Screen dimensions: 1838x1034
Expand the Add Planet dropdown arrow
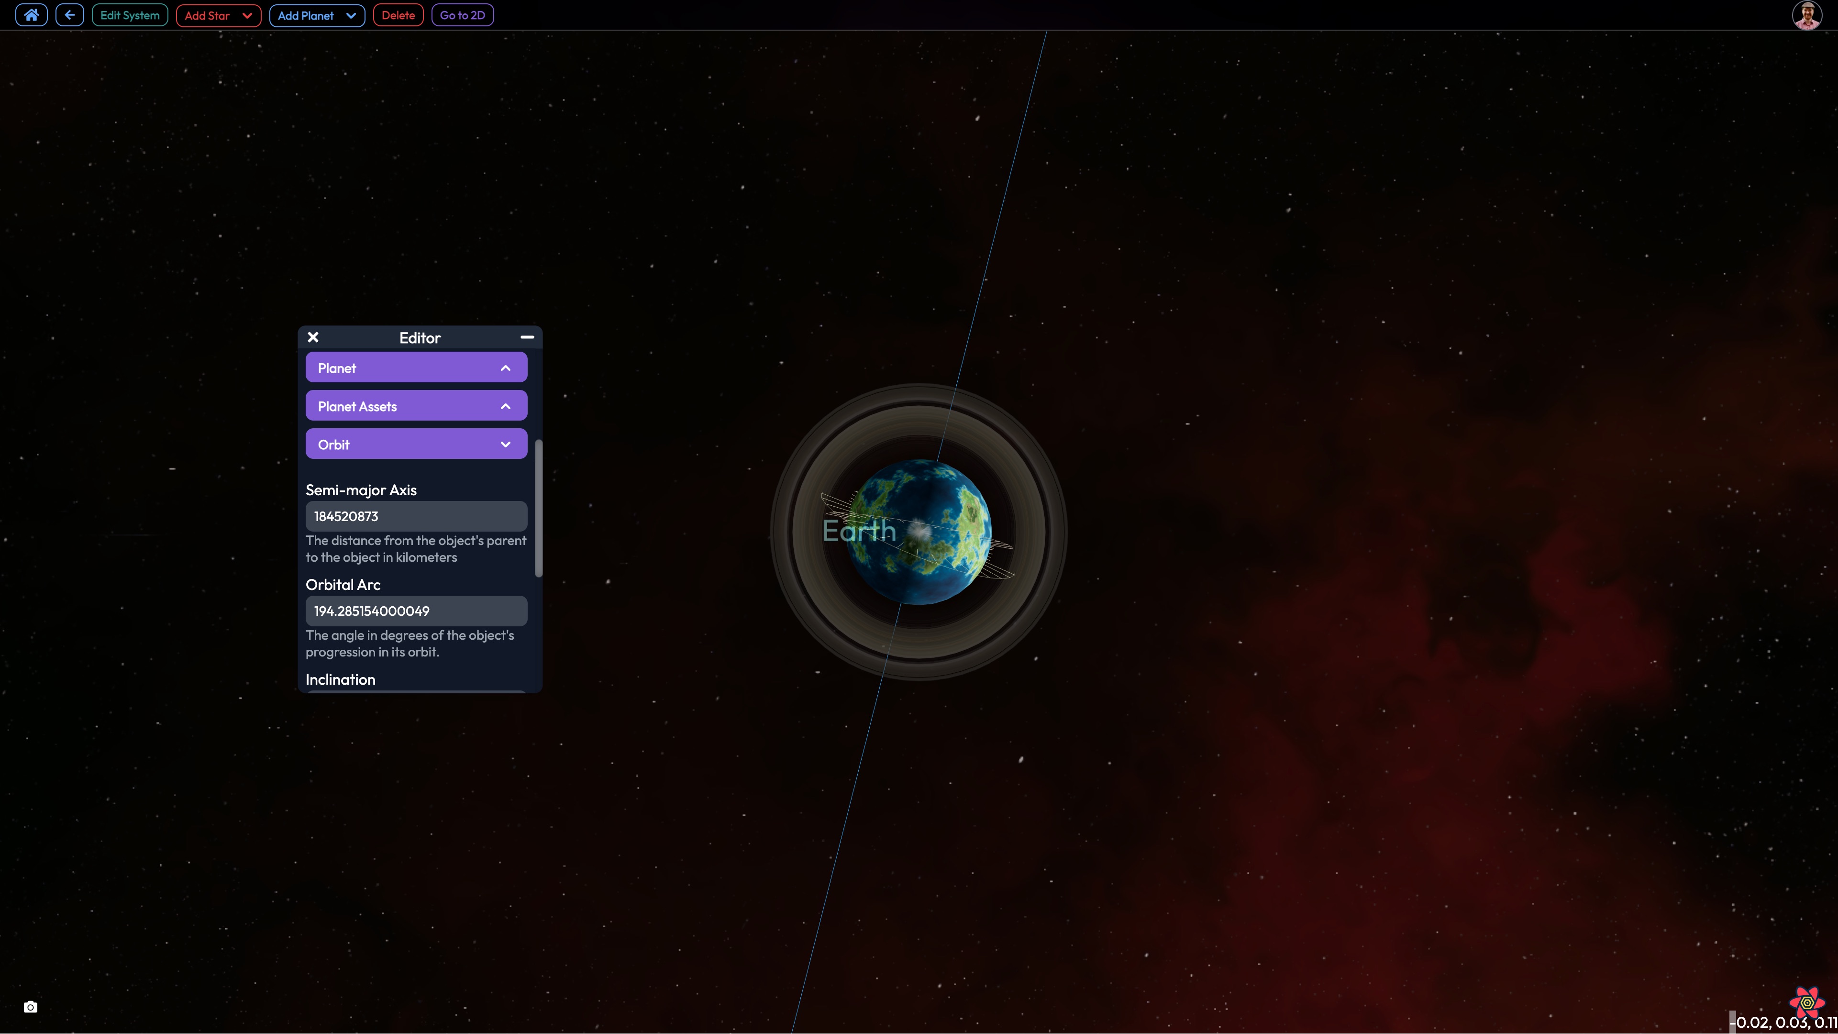point(351,15)
